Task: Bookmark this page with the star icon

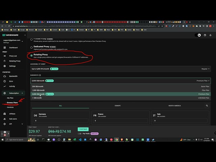Action: coord(162,26)
